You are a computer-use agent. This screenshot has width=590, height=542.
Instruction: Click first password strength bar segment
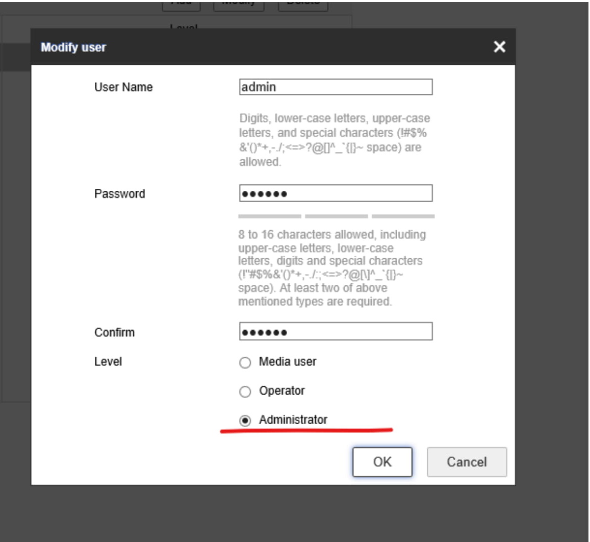click(x=269, y=216)
